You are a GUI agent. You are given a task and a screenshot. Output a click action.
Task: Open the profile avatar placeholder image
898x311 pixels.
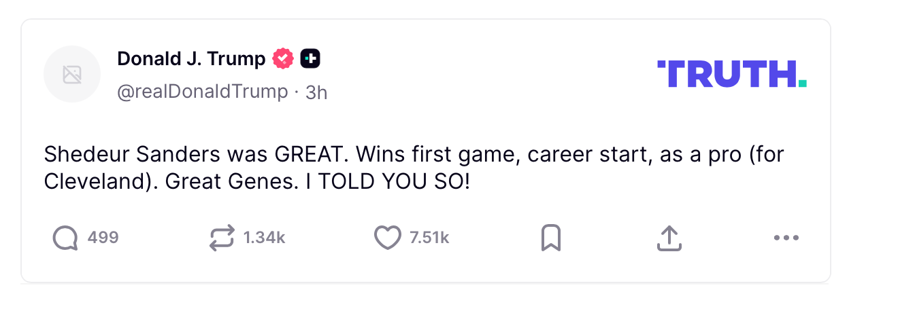coord(72,75)
